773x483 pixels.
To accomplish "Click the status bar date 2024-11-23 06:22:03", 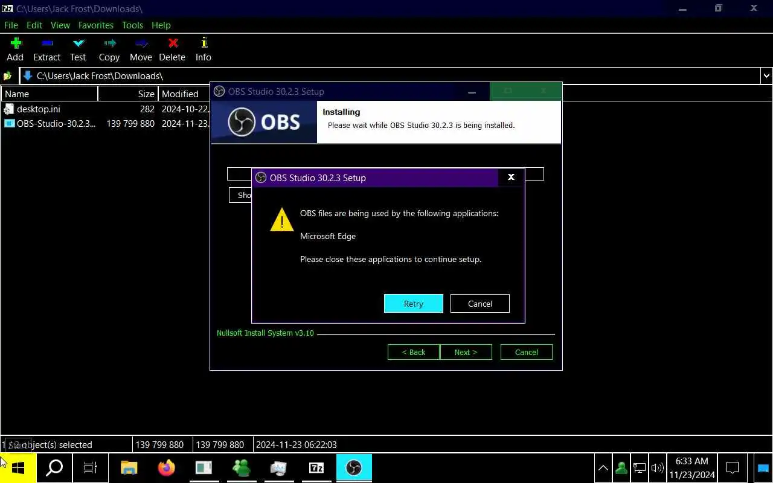I will click(297, 445).
